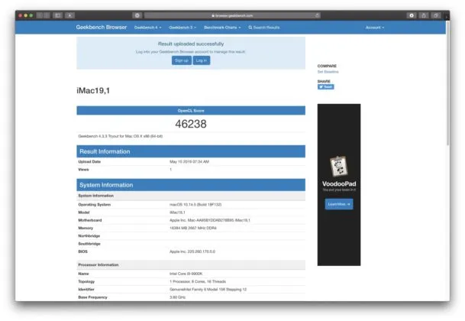Open the Safari share icon
This screenshot has height=321, width=465.
[424, 15]
